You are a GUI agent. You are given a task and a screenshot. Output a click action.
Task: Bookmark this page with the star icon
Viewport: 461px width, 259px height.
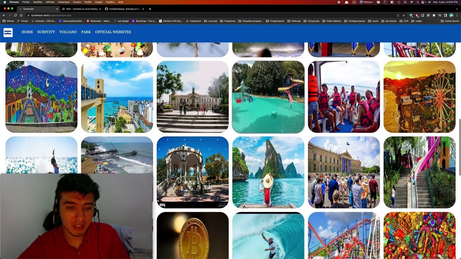[403, 15]
